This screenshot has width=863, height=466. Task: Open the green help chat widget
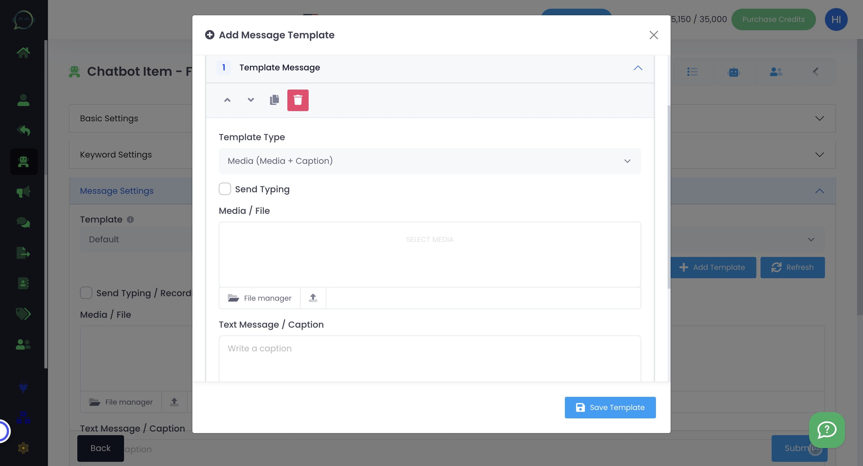point(826,430)
